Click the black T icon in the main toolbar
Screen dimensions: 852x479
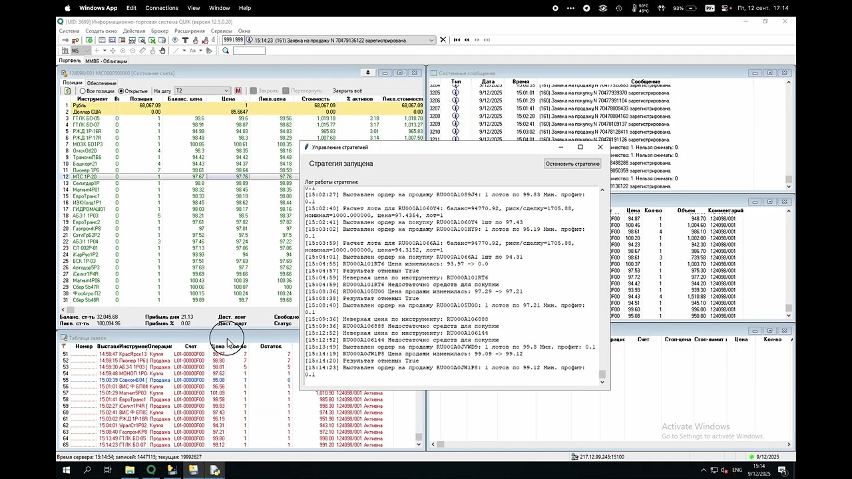coord(185,41)
